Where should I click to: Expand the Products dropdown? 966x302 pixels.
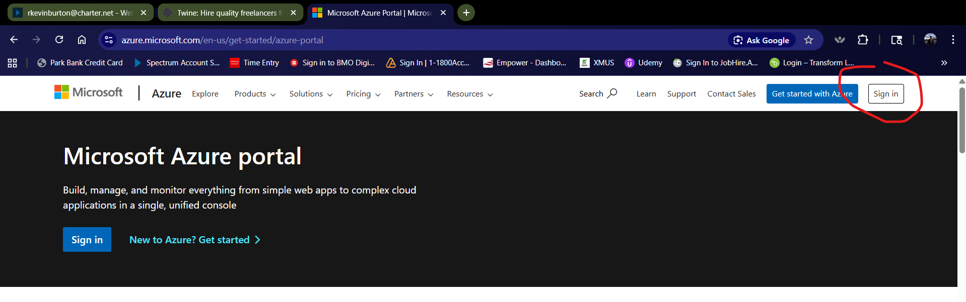click(255, 94)
